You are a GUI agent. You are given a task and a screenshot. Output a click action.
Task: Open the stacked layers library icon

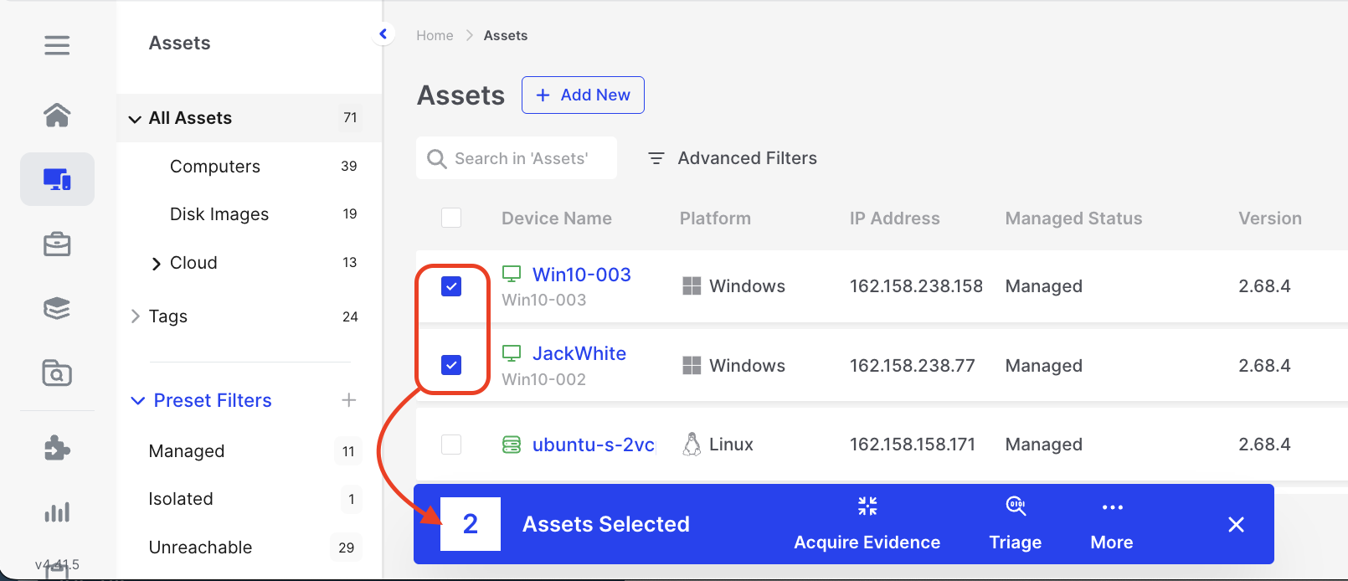57,309
